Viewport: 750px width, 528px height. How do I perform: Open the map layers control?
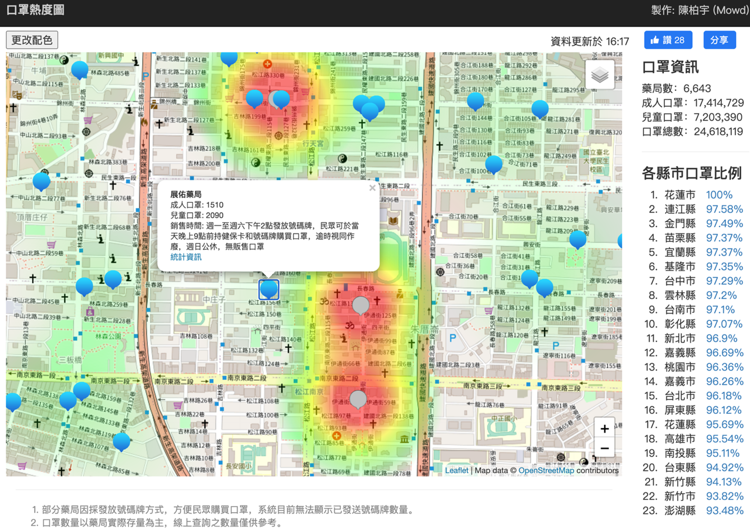600,75
